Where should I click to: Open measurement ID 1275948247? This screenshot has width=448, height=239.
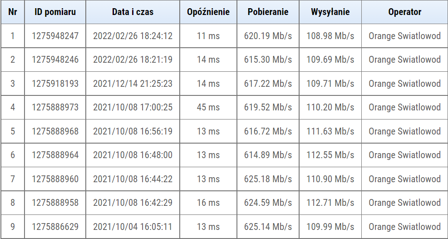tap(55, 36)
